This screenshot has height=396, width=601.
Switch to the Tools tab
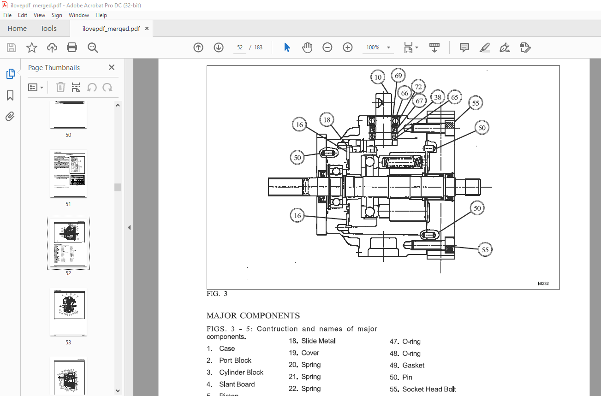click(48, 29)
